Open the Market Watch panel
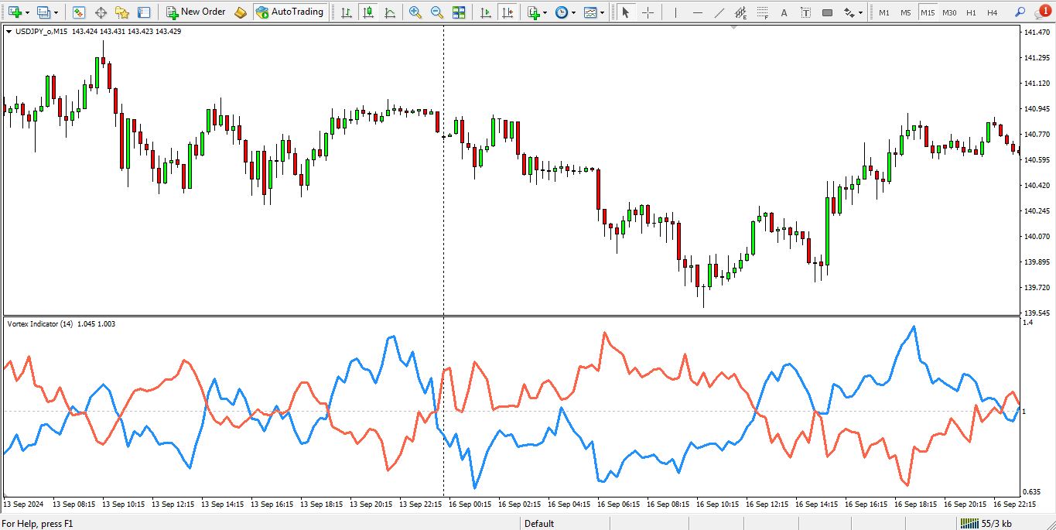 (x=79, y=12)
